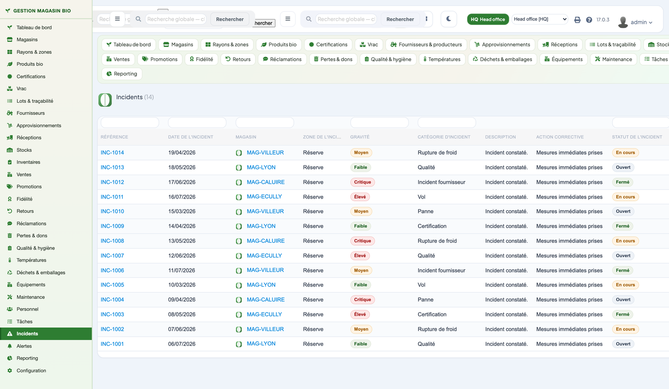669x389 pixels.
Task: Open Températures in the sidebar
Action: [46, 260]
